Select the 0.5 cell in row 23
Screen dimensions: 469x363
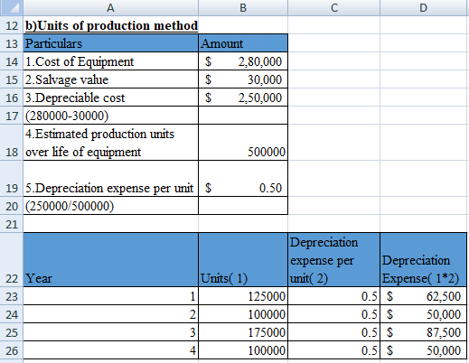pyautogui.click(x=333, y=296)
